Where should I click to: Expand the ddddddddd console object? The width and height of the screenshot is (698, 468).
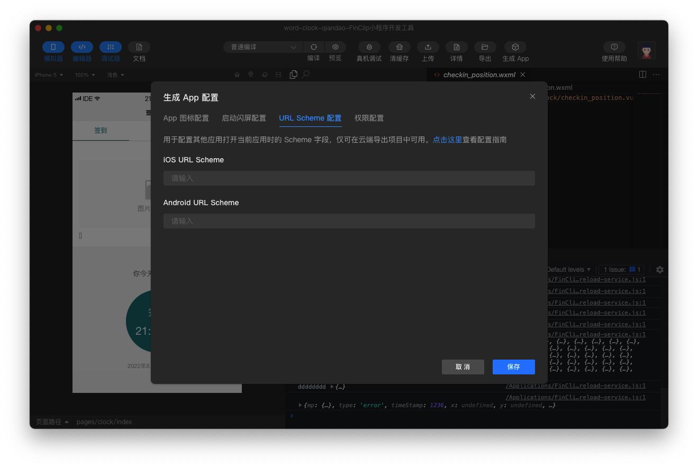point(332,387)
